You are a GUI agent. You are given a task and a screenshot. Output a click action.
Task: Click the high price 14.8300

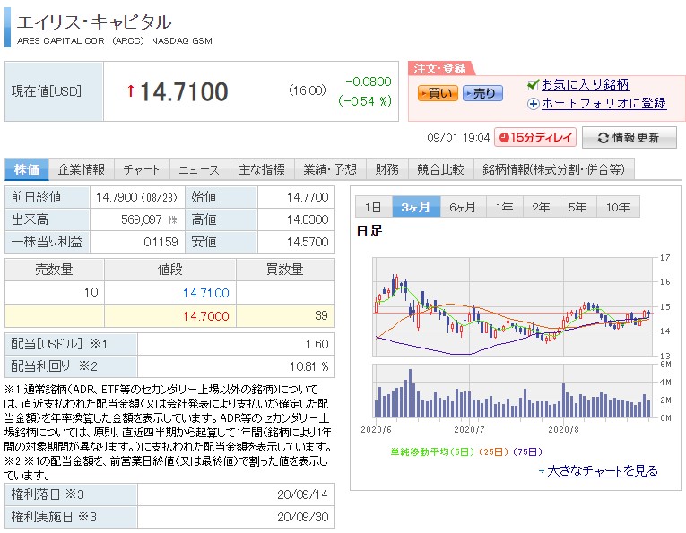(x=308, y=219)
